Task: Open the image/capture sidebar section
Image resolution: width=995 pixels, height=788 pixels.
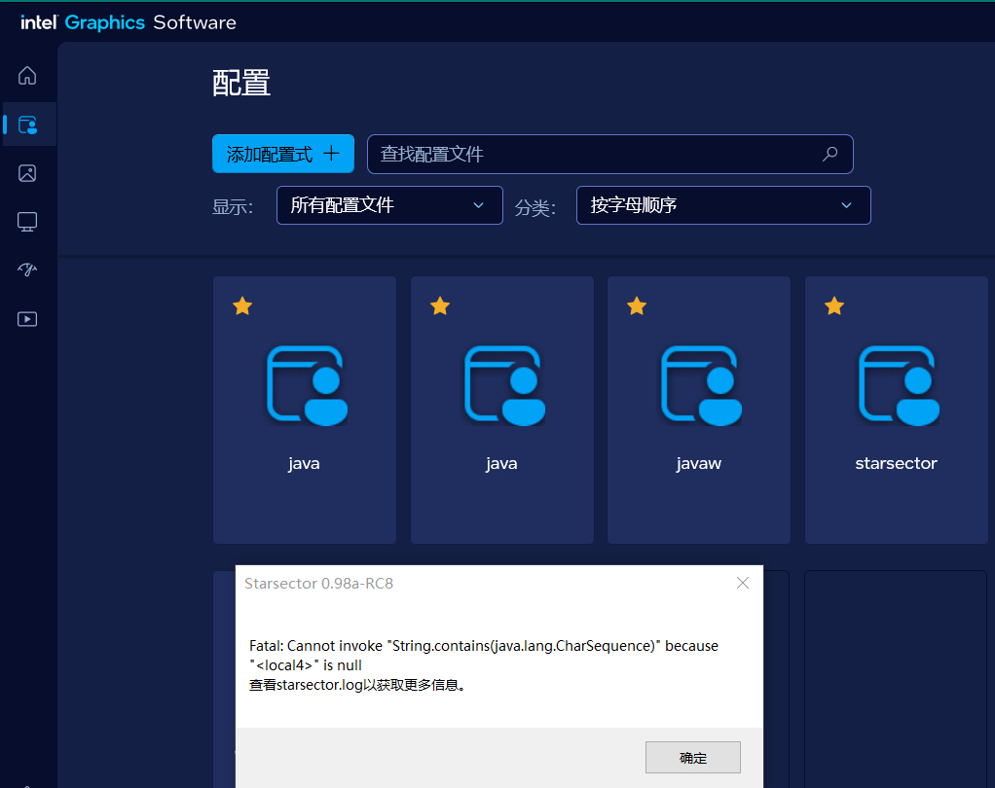Action: pos(27,173)
